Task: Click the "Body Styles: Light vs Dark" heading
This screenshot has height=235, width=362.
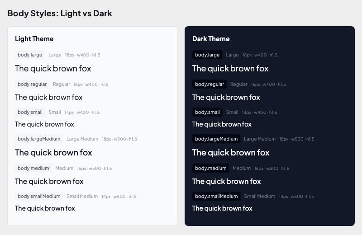Action: (60, 13)
